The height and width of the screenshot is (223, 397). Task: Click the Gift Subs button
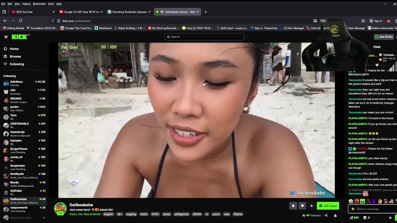328,206
